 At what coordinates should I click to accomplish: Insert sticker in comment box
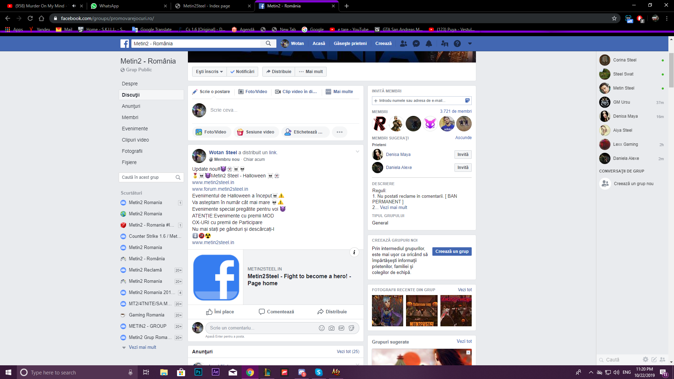point(351,328)
